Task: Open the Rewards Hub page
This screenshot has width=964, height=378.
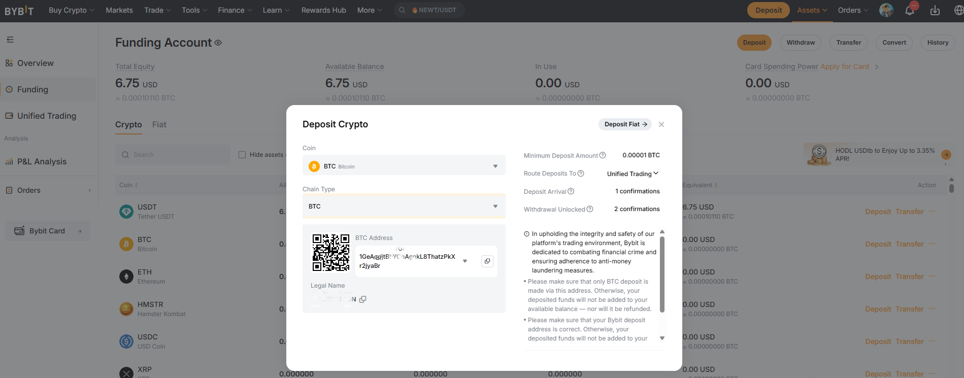Action: pyautogui.click(x=324, y=10)
